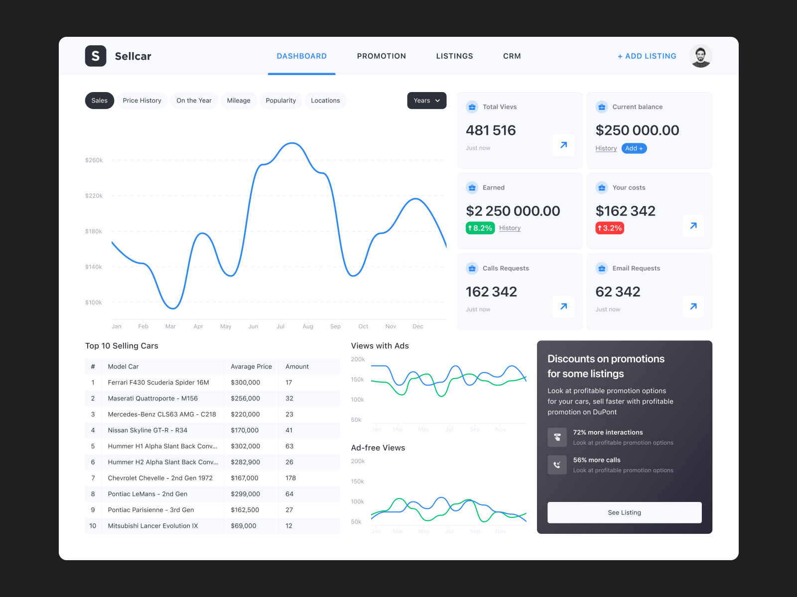The width and height of the screenshot is (797, 597).
Task: Click the briefcase icon on Total Vievs card
Action: click(472, 106)
